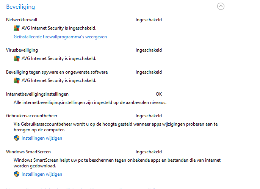Viewport: 260px width, 189px height.
Task: Select the Virusbeveiliging label
Action: 22,50
